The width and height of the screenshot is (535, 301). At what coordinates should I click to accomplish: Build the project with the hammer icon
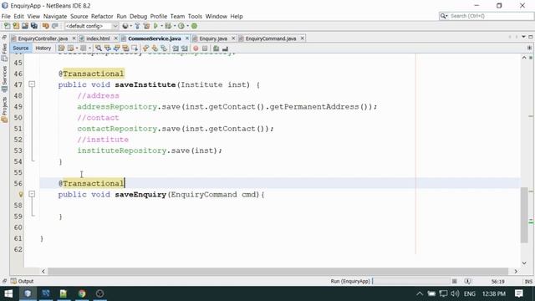pyautogui.click(x=137, y=26)
